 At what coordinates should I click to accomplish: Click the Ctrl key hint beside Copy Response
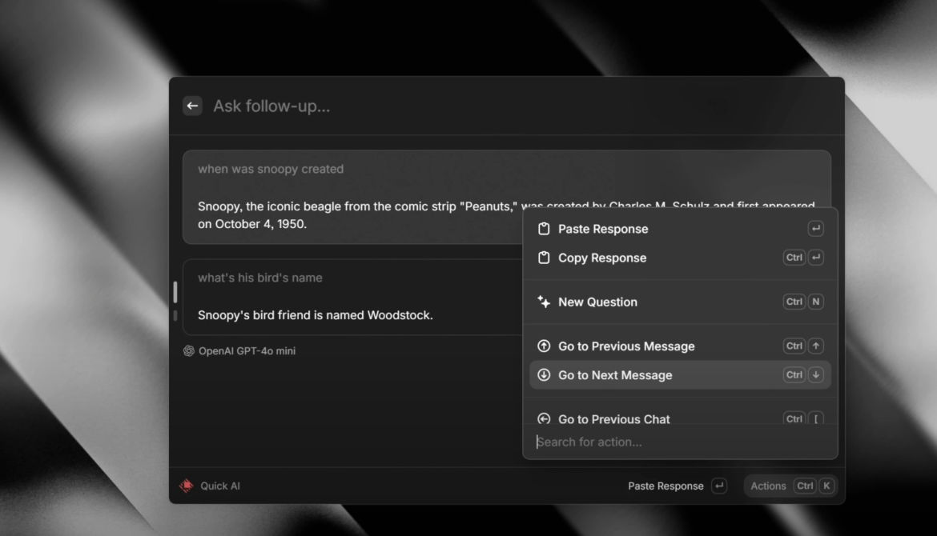pos(794,258)
